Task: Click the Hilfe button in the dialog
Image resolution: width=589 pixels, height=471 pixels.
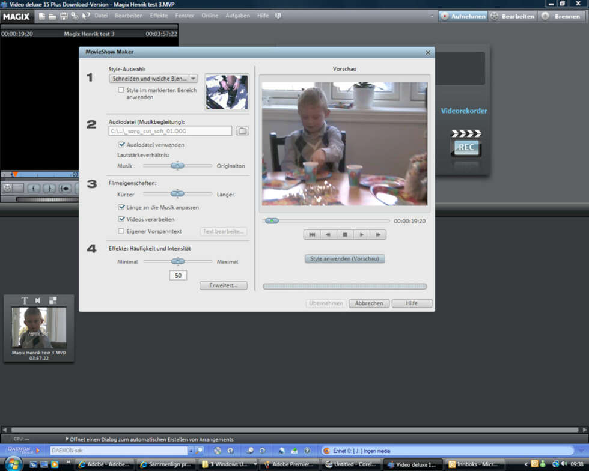Action: coord(412,303)
